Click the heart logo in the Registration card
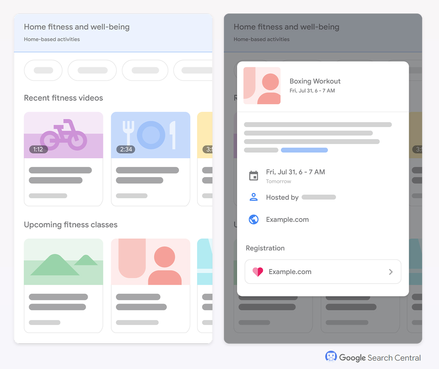This screenshot has width=439, height=369. coord(258,272)
